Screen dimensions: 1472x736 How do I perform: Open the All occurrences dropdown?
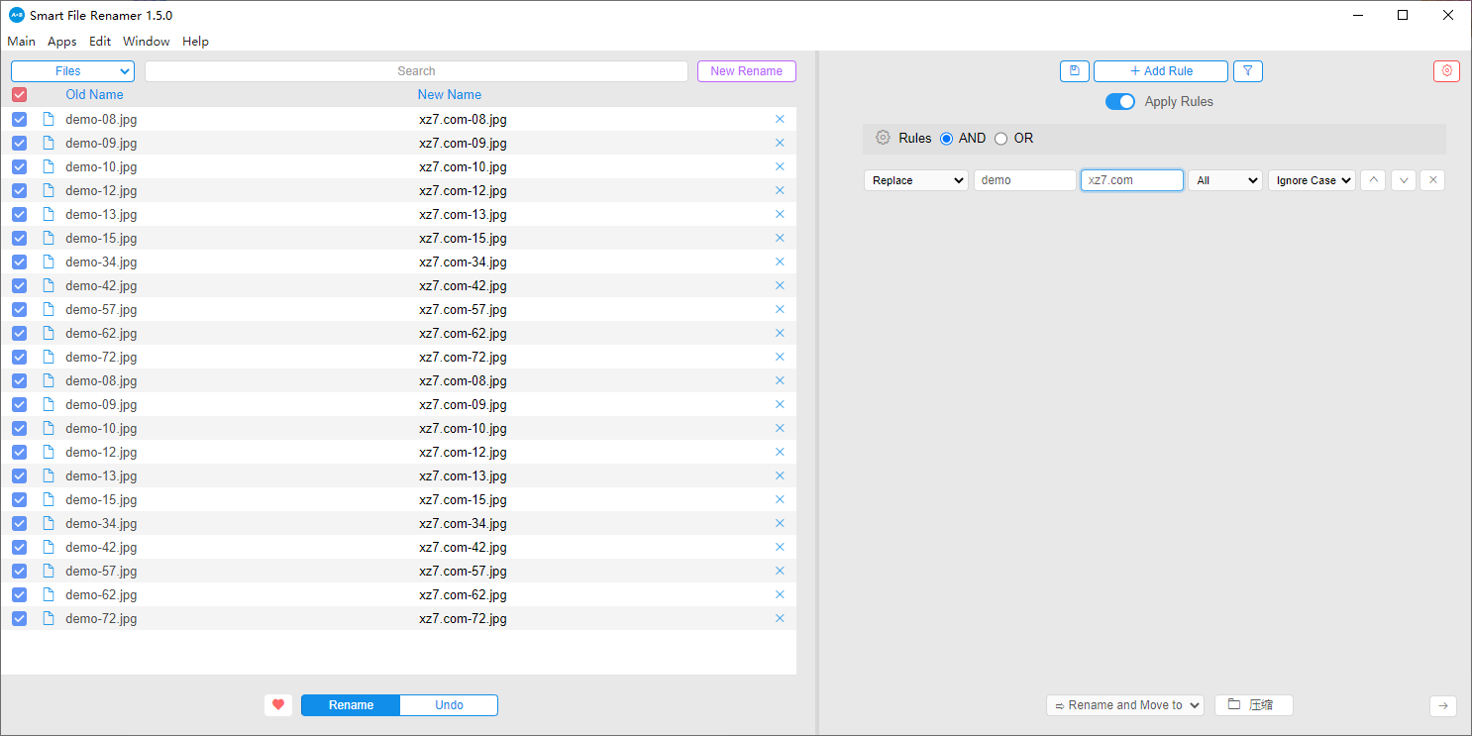pos(1225,180)
